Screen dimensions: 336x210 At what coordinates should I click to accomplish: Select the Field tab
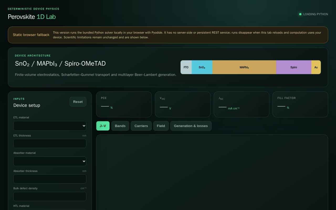coord(161,126)
